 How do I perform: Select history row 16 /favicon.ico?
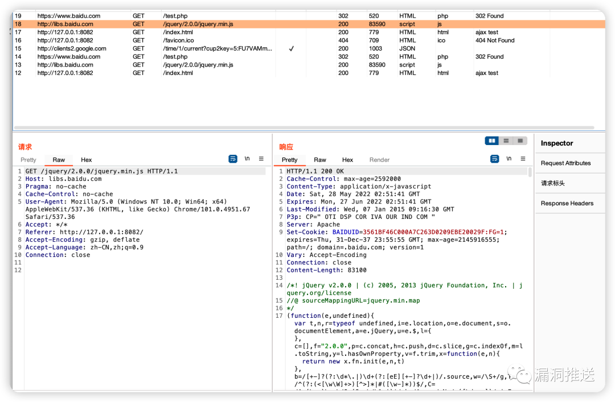tap(309, 40)
